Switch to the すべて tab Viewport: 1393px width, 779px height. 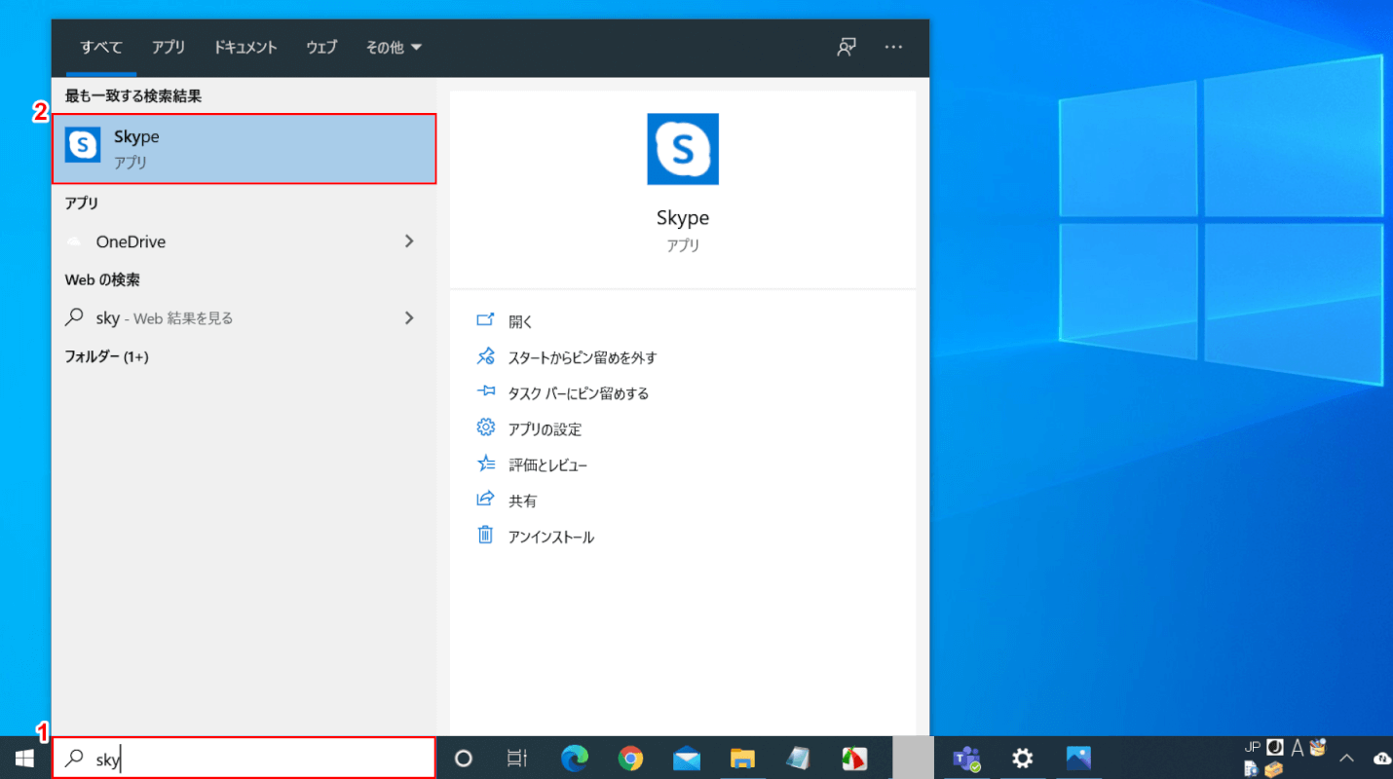[x=101, y=47]
